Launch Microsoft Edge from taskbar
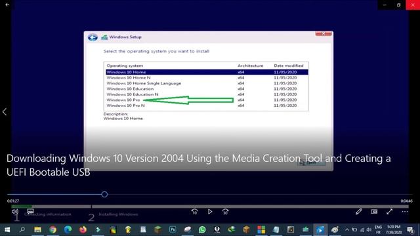The image size is (420, 236). coord(68,229)
